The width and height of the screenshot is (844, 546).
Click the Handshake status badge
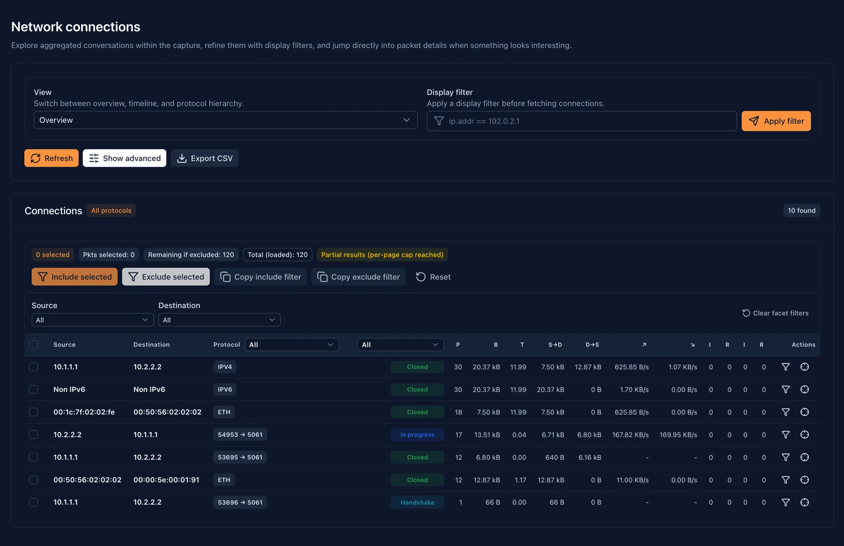coord(417,503)
